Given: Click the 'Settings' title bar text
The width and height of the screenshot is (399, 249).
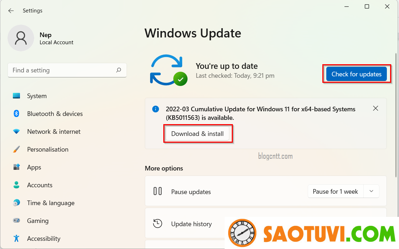Looking at the screenshot, I should (x=32, y=11).
